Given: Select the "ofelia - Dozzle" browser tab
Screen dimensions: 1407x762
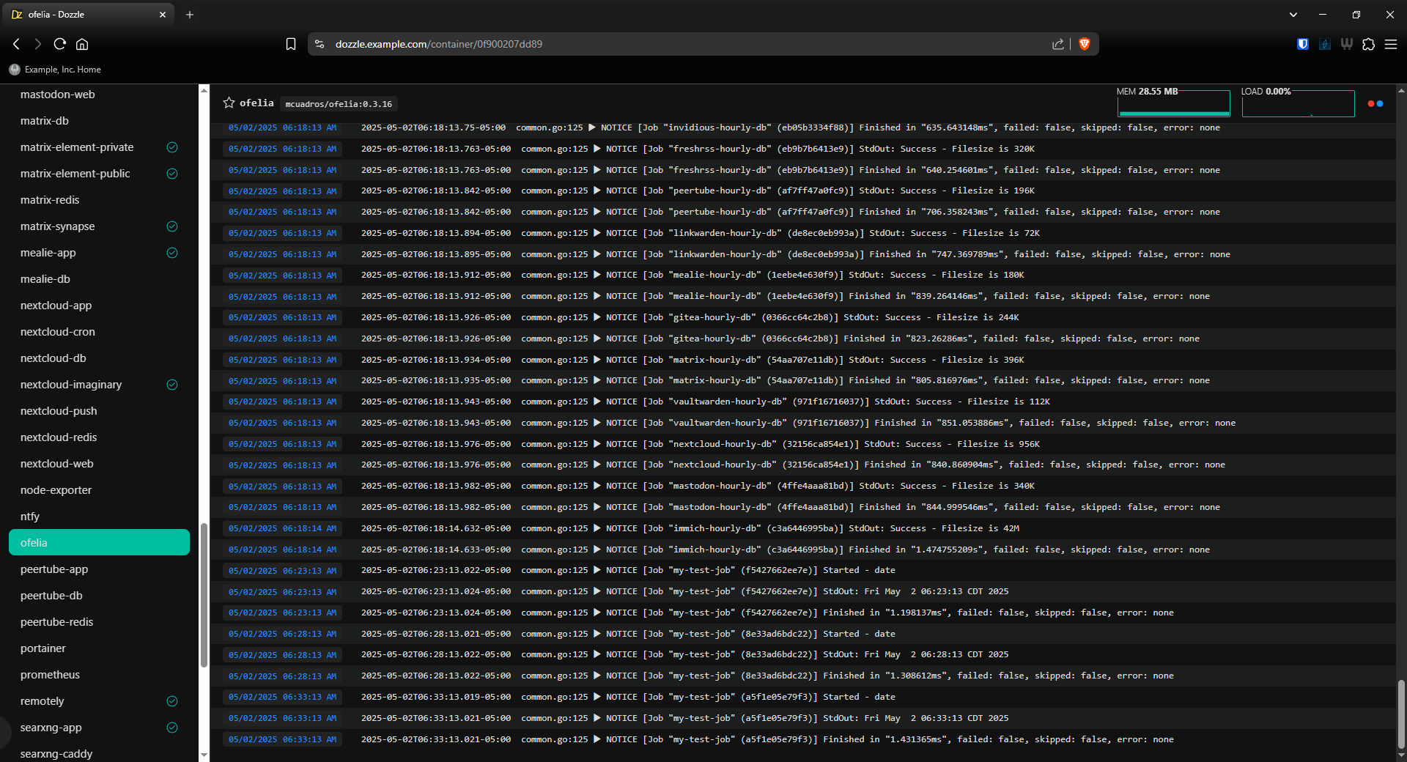Looking at the screenshot, I should pyautogui.click(x=88, y=15).
